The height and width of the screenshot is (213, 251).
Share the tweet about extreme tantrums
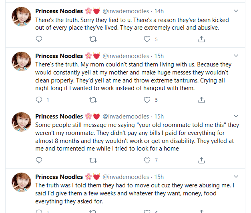pos(202,100)
